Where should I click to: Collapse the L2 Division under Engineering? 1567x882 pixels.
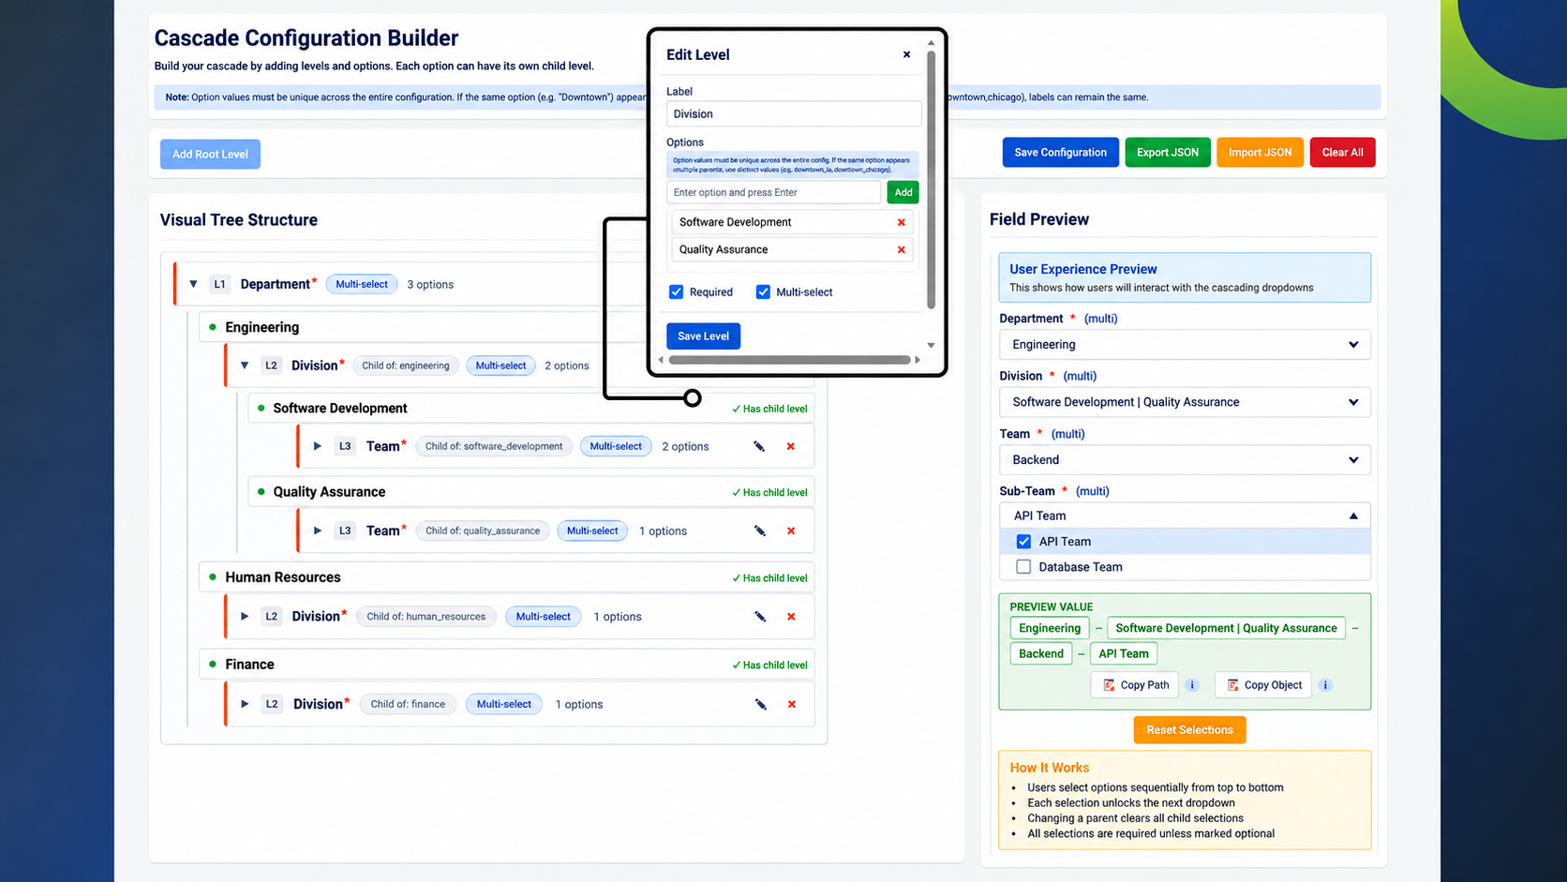[245, 366]
